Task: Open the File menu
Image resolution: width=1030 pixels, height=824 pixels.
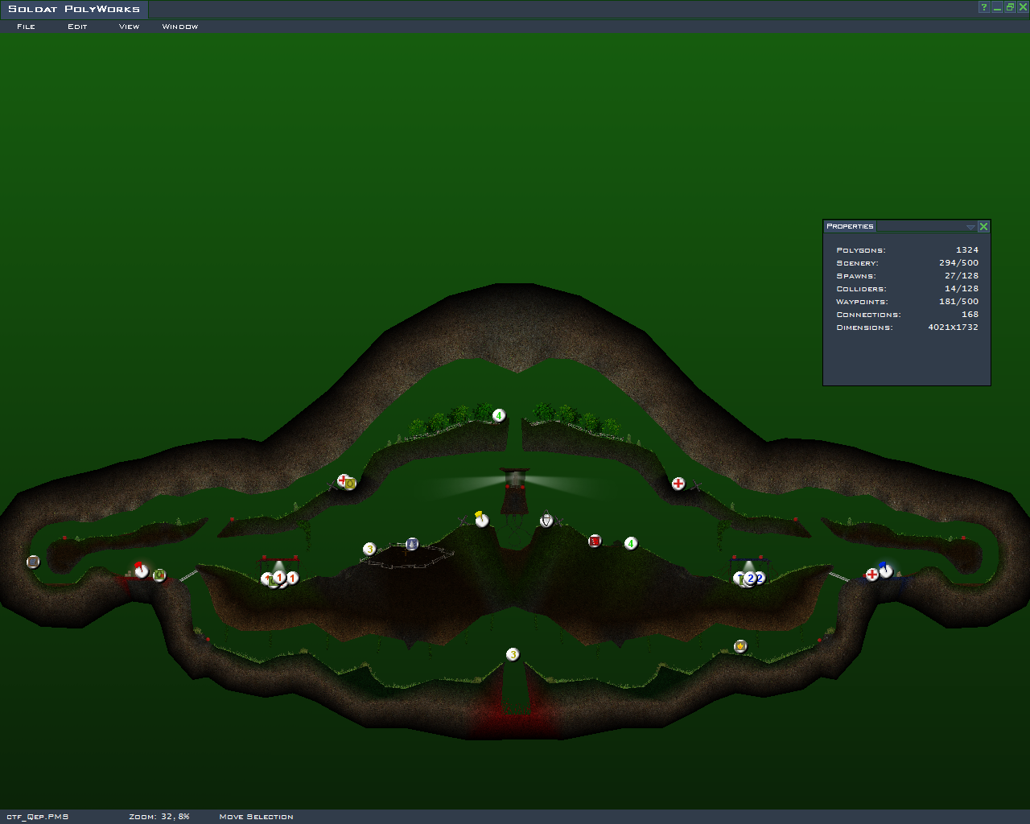Action: pyautogui.click(x=26, y=27)
